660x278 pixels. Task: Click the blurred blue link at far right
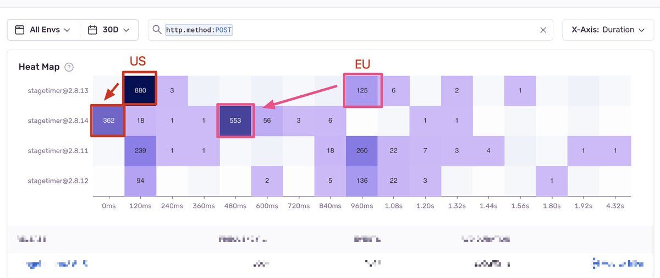pyautogui.click(x=618, y=264)
